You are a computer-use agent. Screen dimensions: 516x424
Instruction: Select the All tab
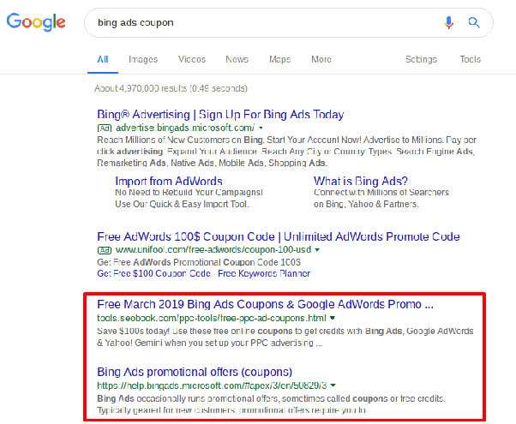click(x=103, y=60)
